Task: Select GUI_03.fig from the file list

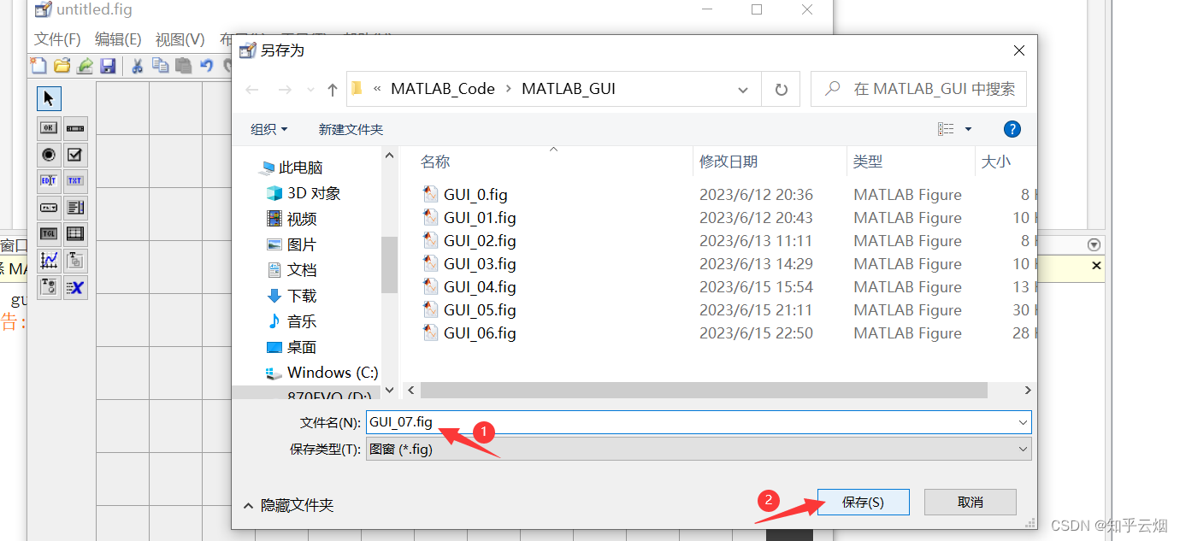Action: [480, 263]
